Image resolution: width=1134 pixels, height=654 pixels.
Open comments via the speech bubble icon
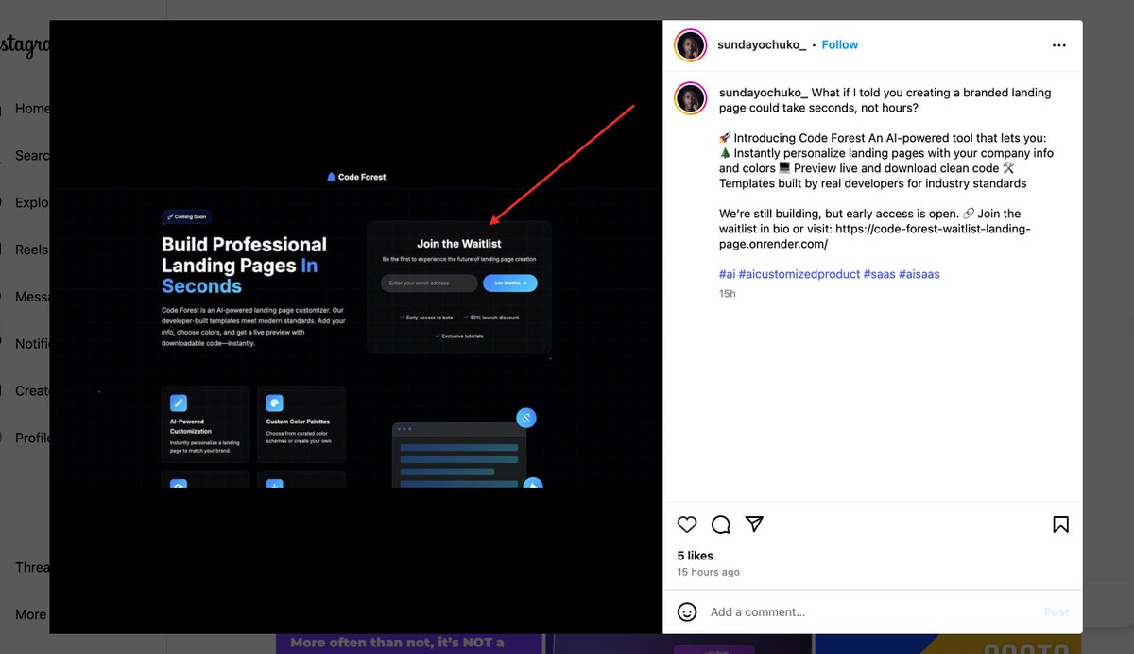[x=721, y=525]
